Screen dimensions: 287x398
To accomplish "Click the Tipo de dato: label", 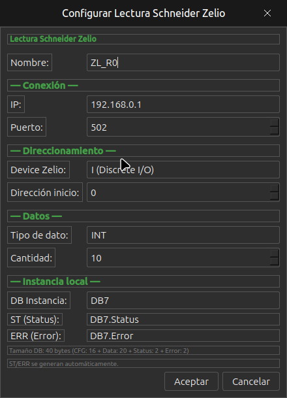I will coord(40,235).
